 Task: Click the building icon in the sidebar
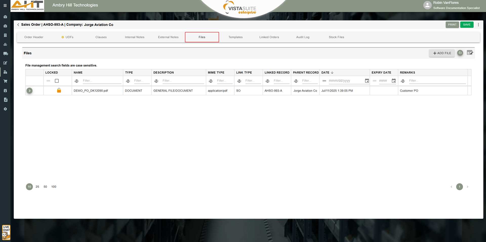pos(5,35)
